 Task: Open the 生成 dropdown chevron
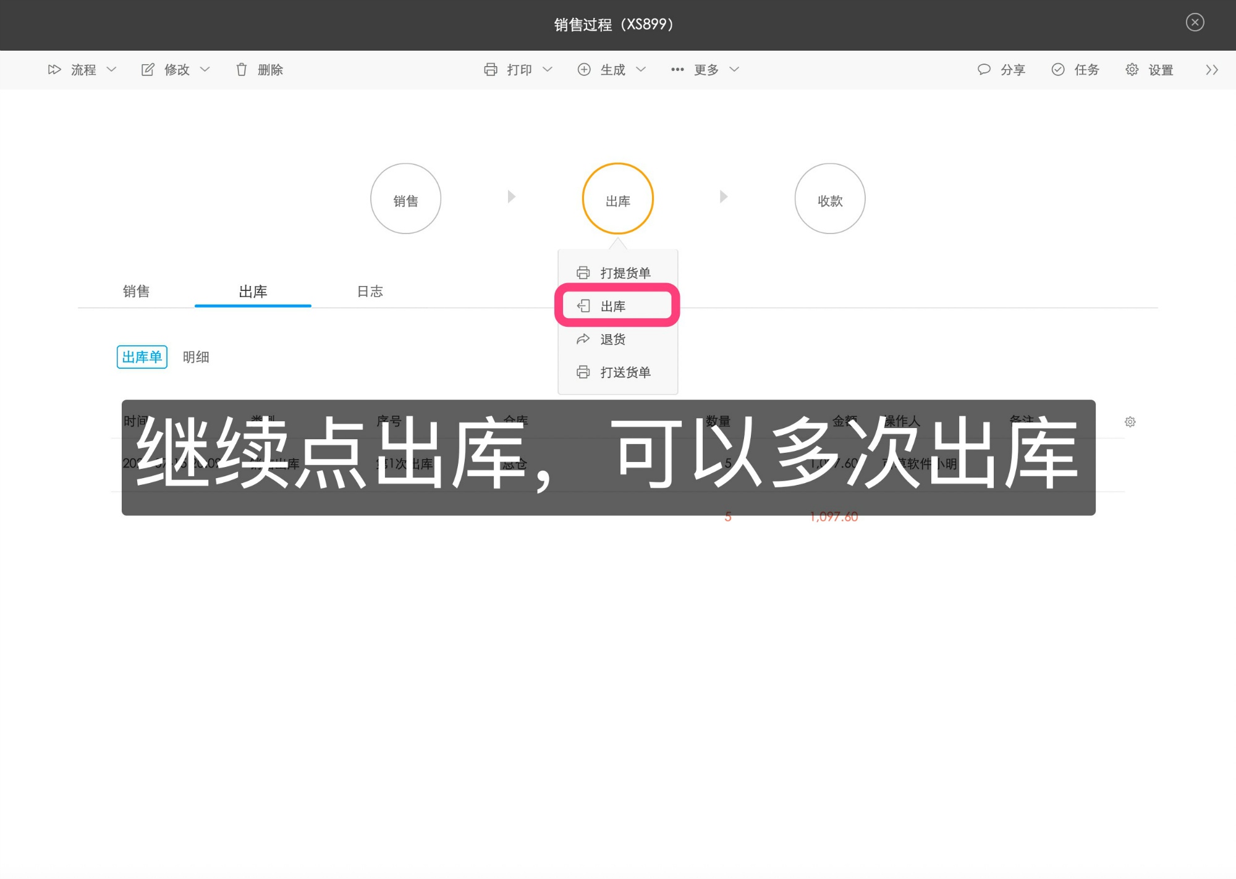641,70
